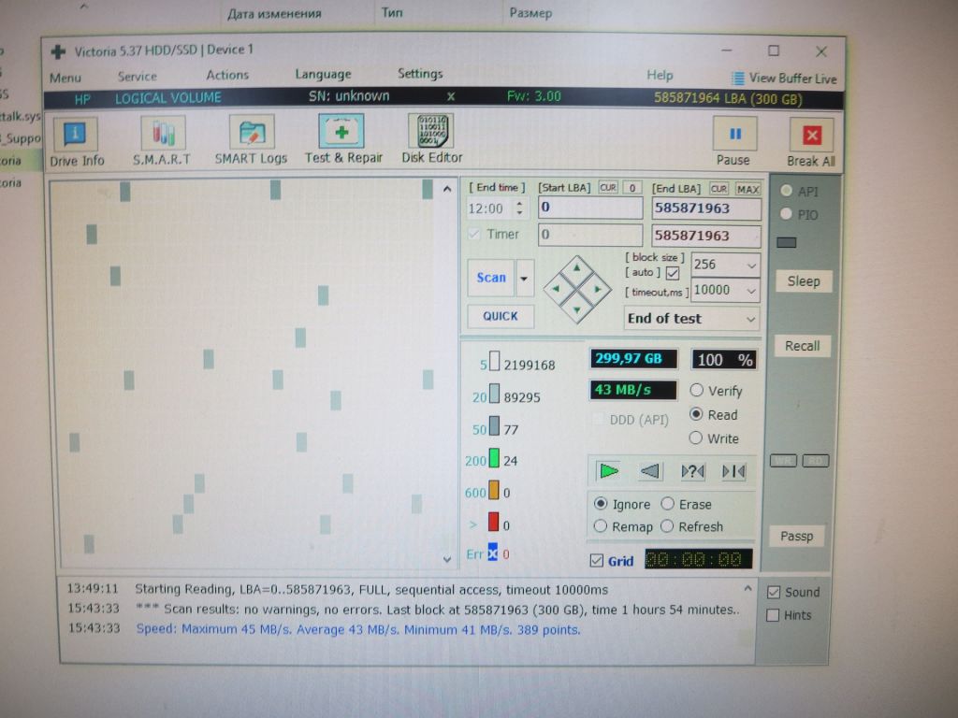The height and width of the screenshot is (718, 958).
Task: Click the QUICK scan button
Action: 501,316
